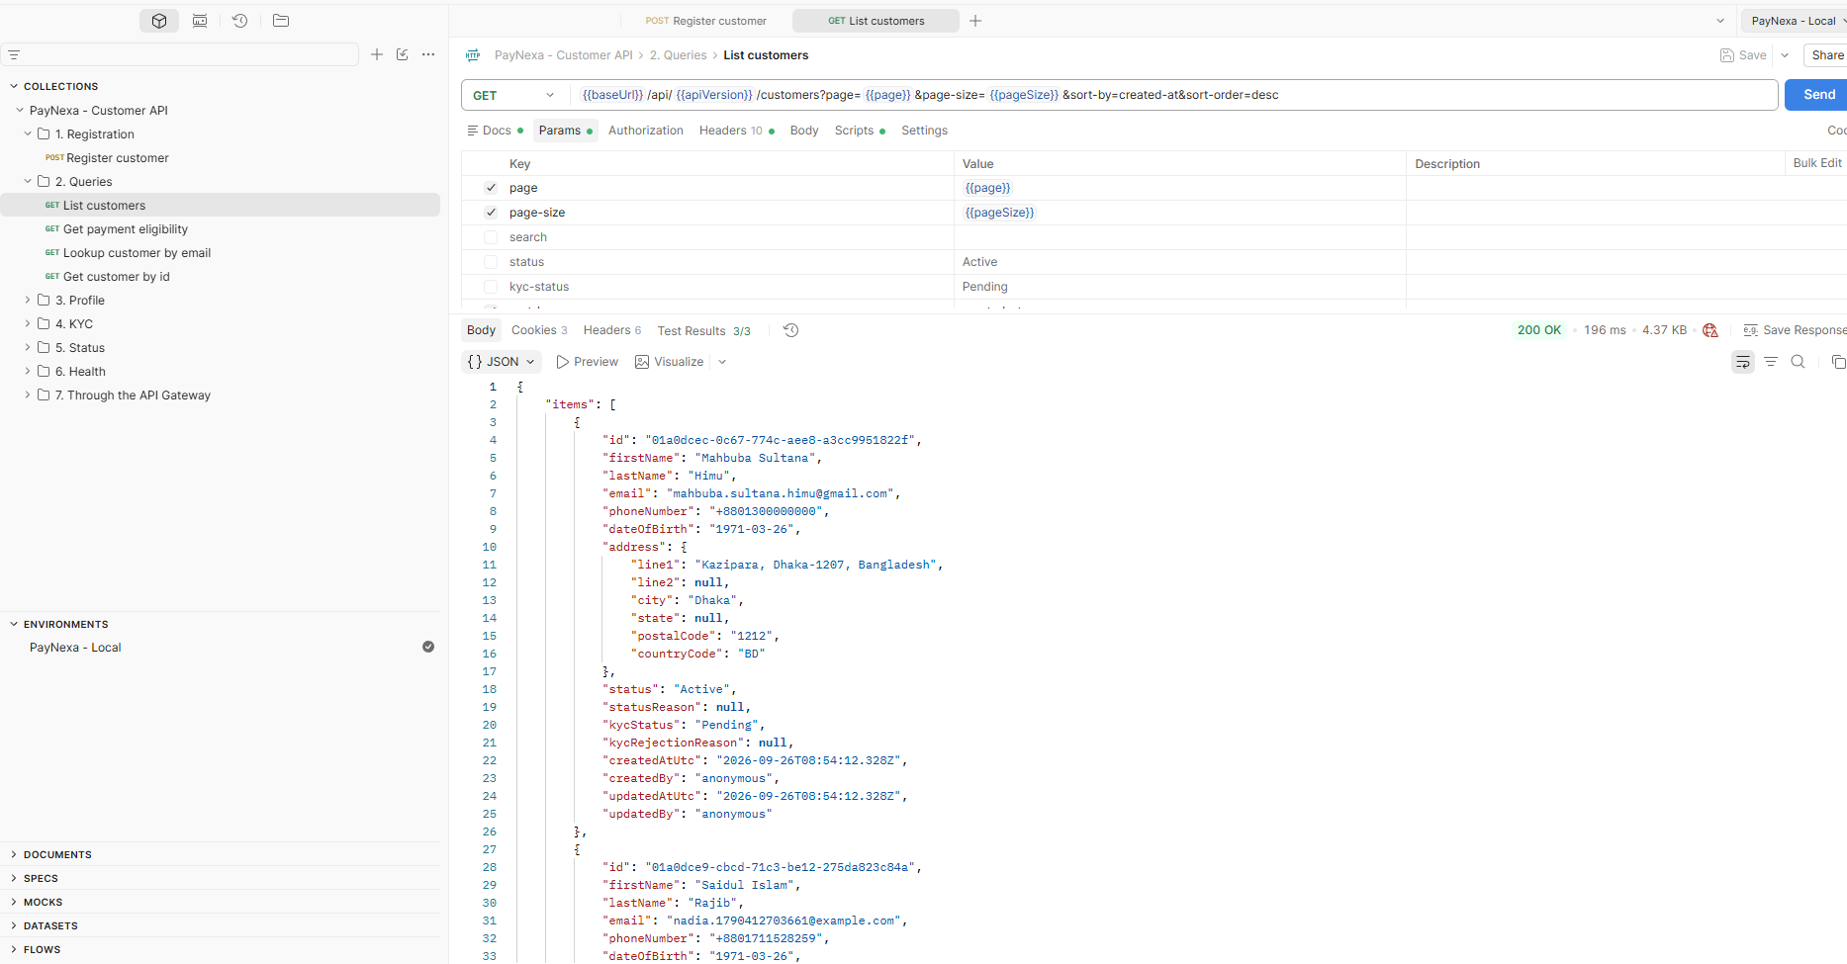1847x964 pixels.
Task: Click the HTTP request type icon in breadcrumb
Action: [x=473, y=55]
